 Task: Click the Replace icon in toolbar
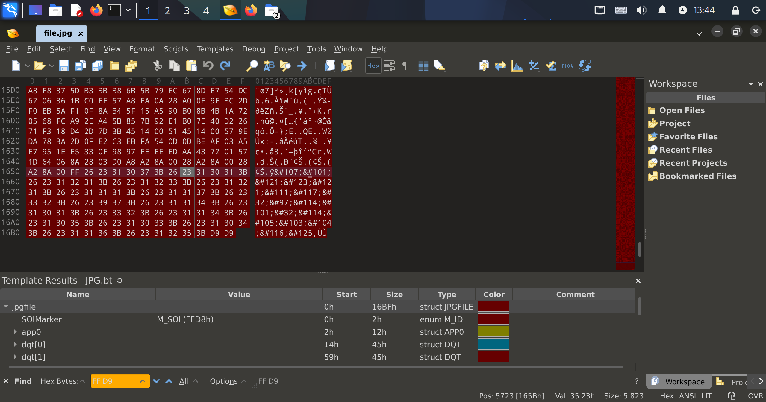[x=269, y=66]
